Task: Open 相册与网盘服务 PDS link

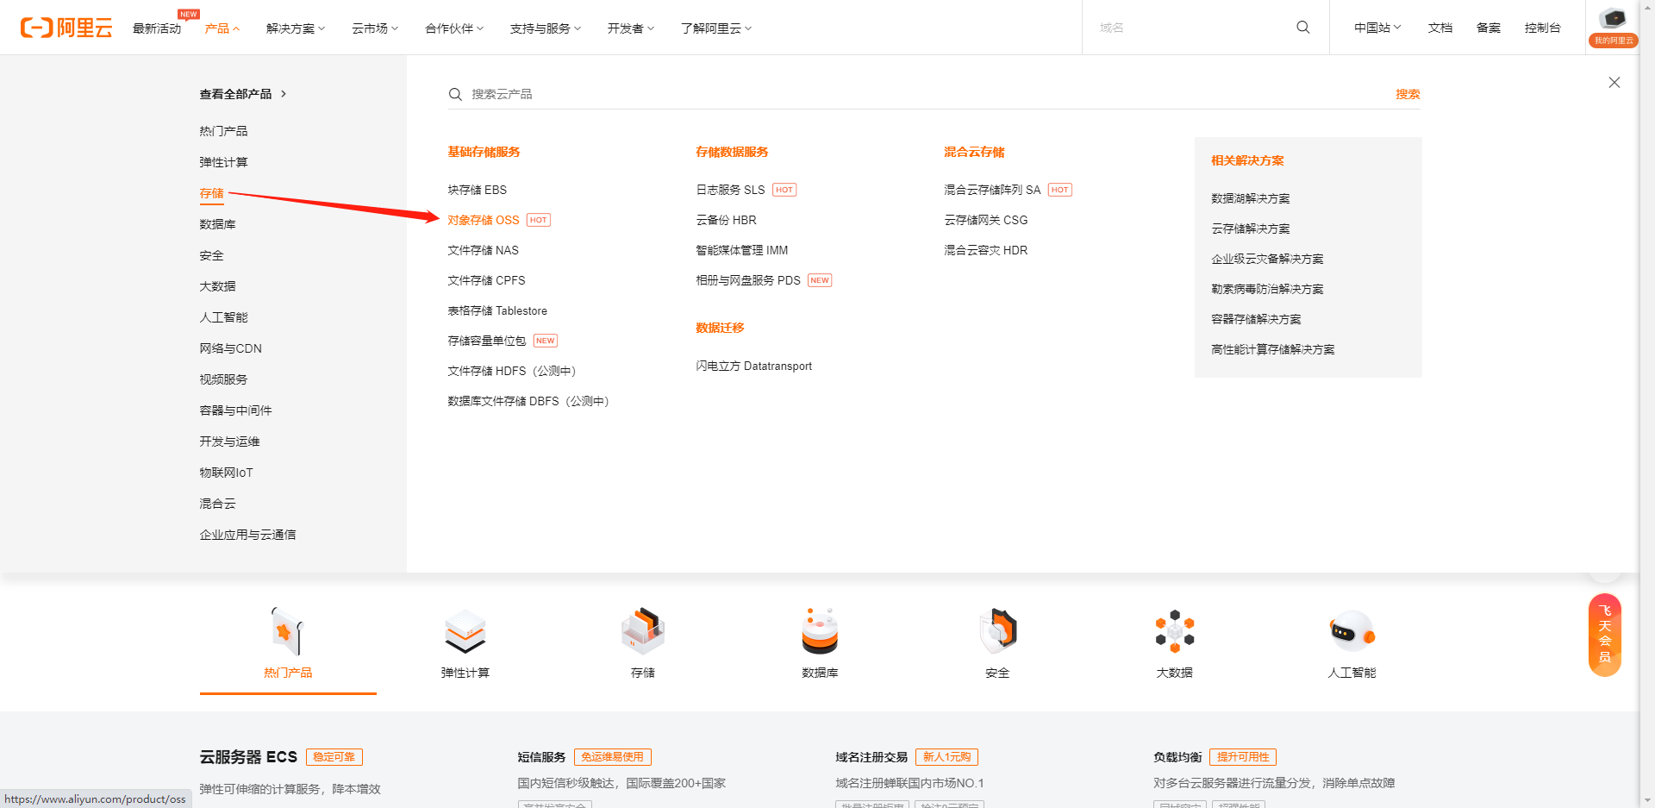Action: click(748, 280)
